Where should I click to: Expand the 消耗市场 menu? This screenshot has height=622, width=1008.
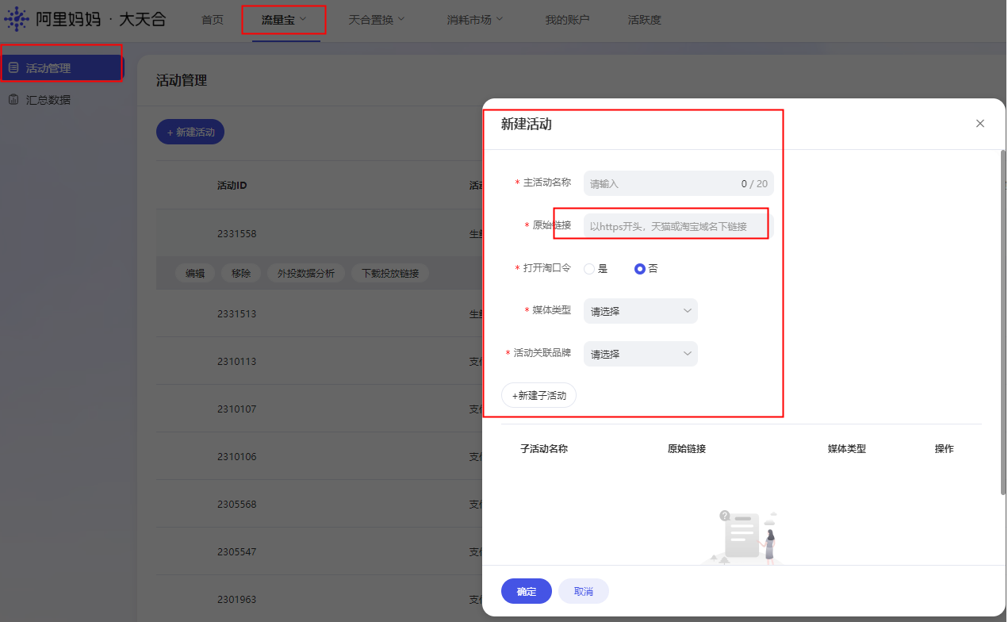475,20
